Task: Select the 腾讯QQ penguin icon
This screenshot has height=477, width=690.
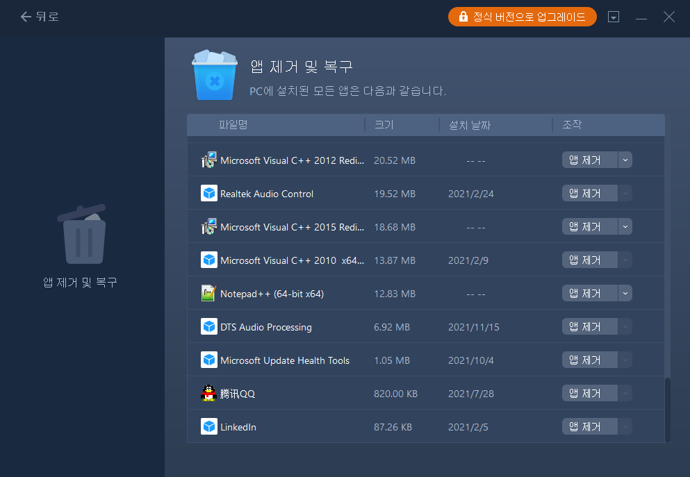Action: pos(208,393)
